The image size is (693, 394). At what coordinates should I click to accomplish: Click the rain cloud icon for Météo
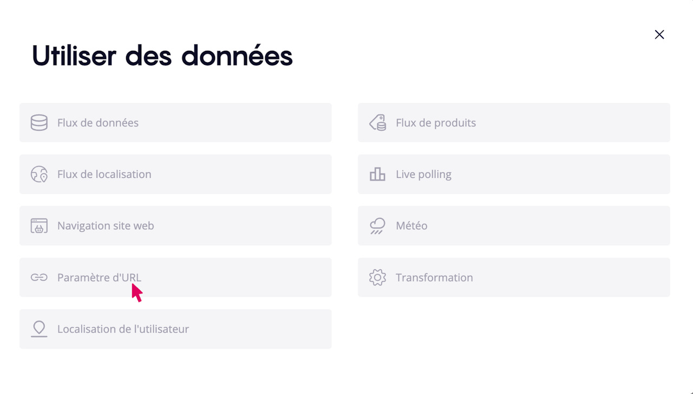(x=377, y=226)
